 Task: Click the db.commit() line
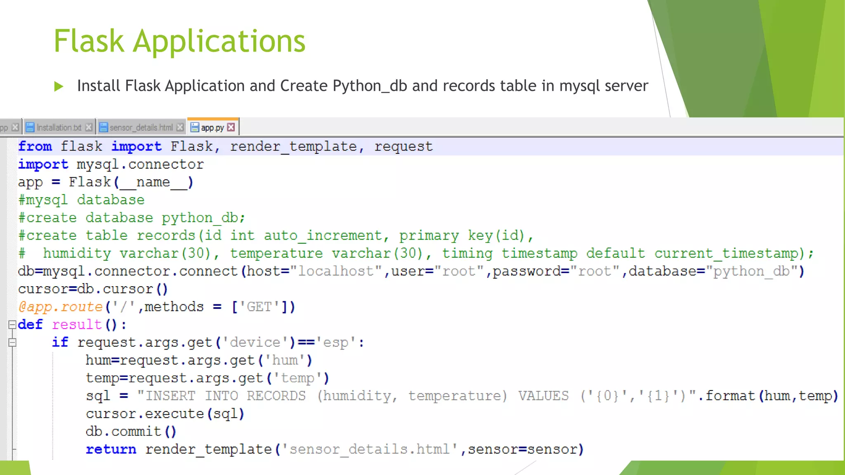pyautogui.click(x=131, y=431)
